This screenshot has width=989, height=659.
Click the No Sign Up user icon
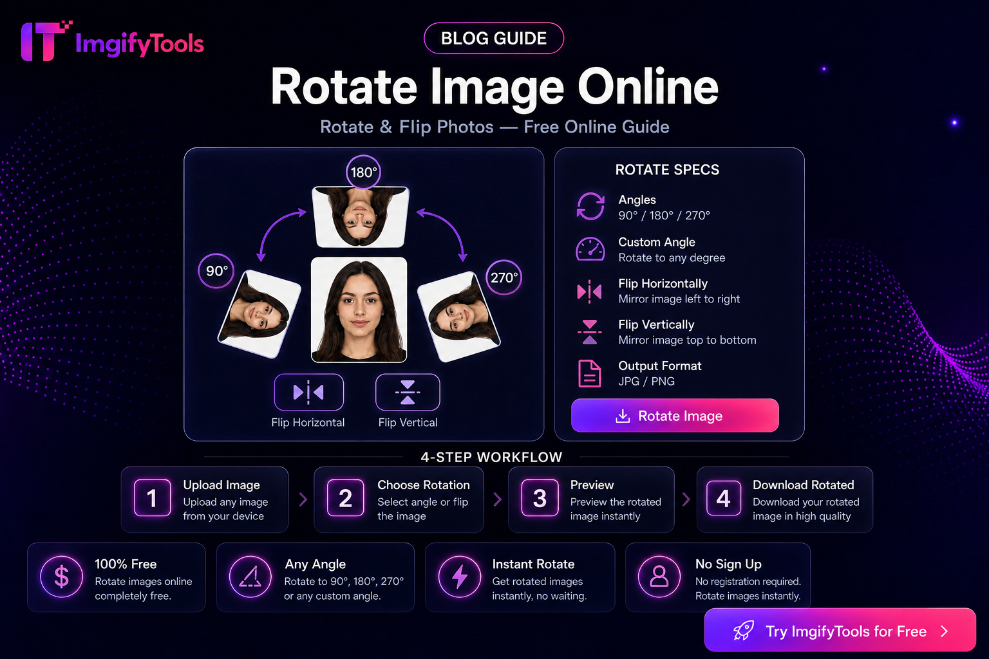(659, 577)
